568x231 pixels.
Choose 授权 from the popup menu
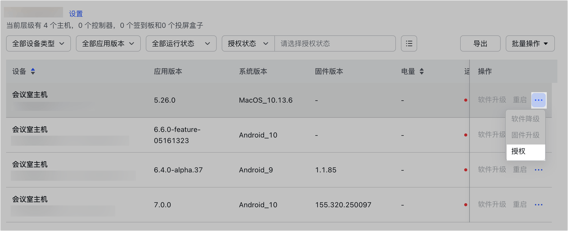[525, 152]
